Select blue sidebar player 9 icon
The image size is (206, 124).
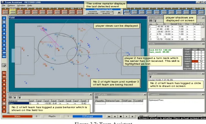coord(4,49)
